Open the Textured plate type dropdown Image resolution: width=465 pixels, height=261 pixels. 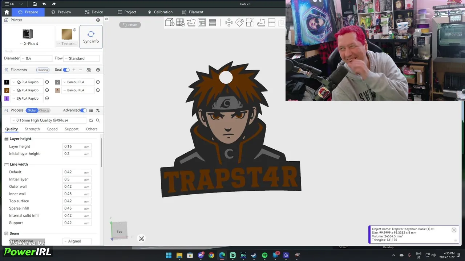[x=66, y=43]
